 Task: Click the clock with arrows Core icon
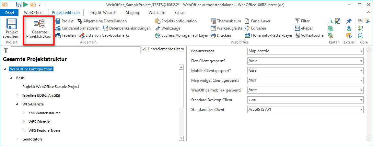click(360, 35)
